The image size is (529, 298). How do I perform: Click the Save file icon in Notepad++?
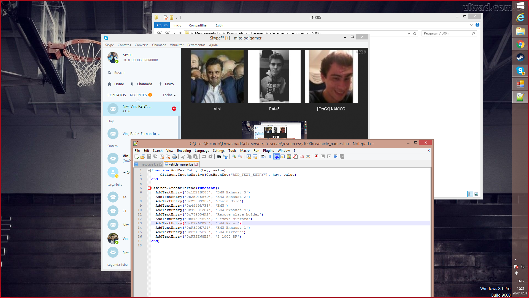[x=149, y=156]
